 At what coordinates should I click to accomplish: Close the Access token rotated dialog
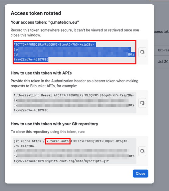coord(140,173)
